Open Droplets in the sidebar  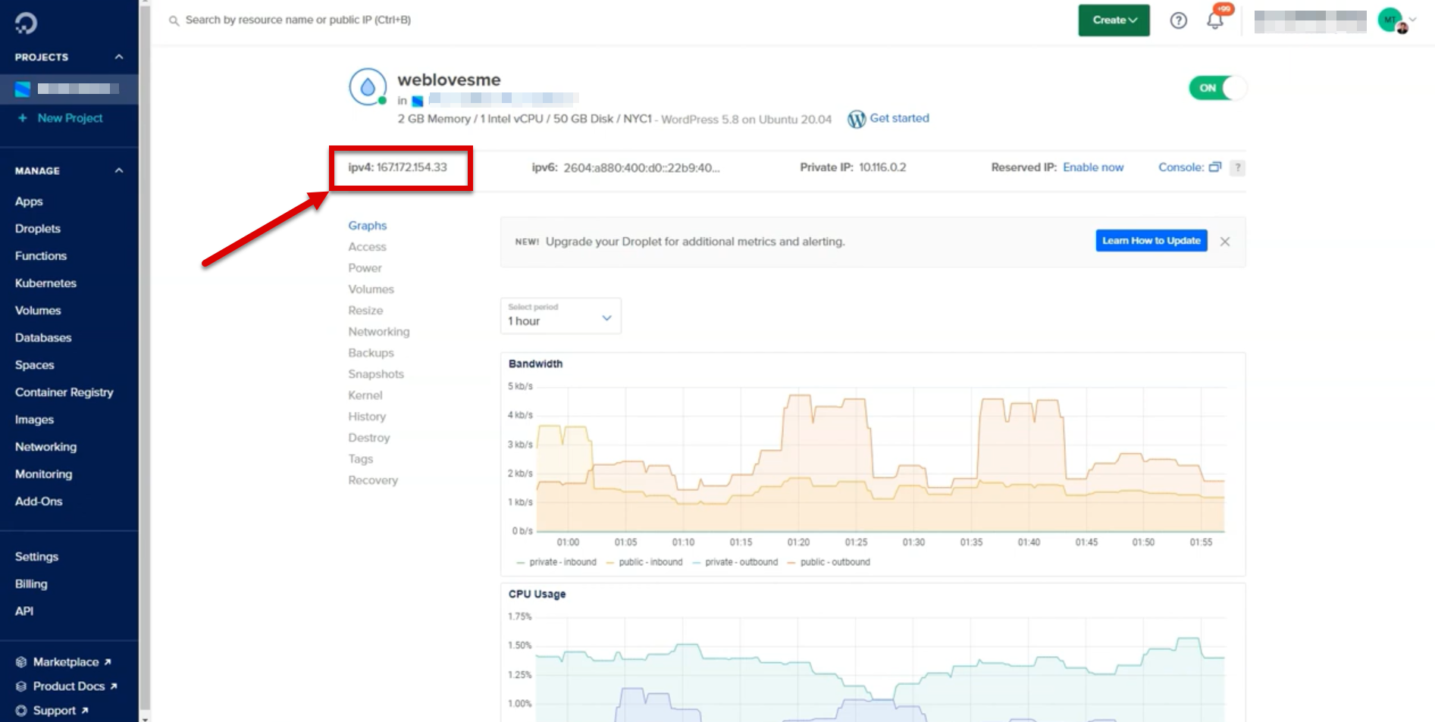pos(38,229)
